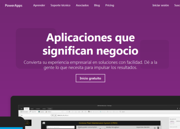Click the Contoso Plant Maintenance System title
Screen dimensions: 180x129
click(x=98, y=123)
